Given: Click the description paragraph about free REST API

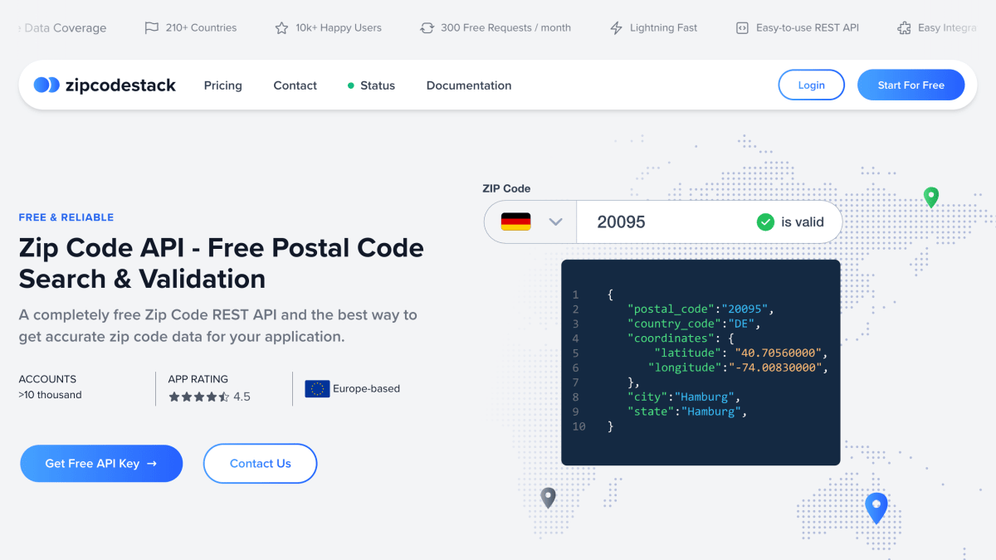Looking at the screenshot, I should pyautogui.click(x=218, y=326).
